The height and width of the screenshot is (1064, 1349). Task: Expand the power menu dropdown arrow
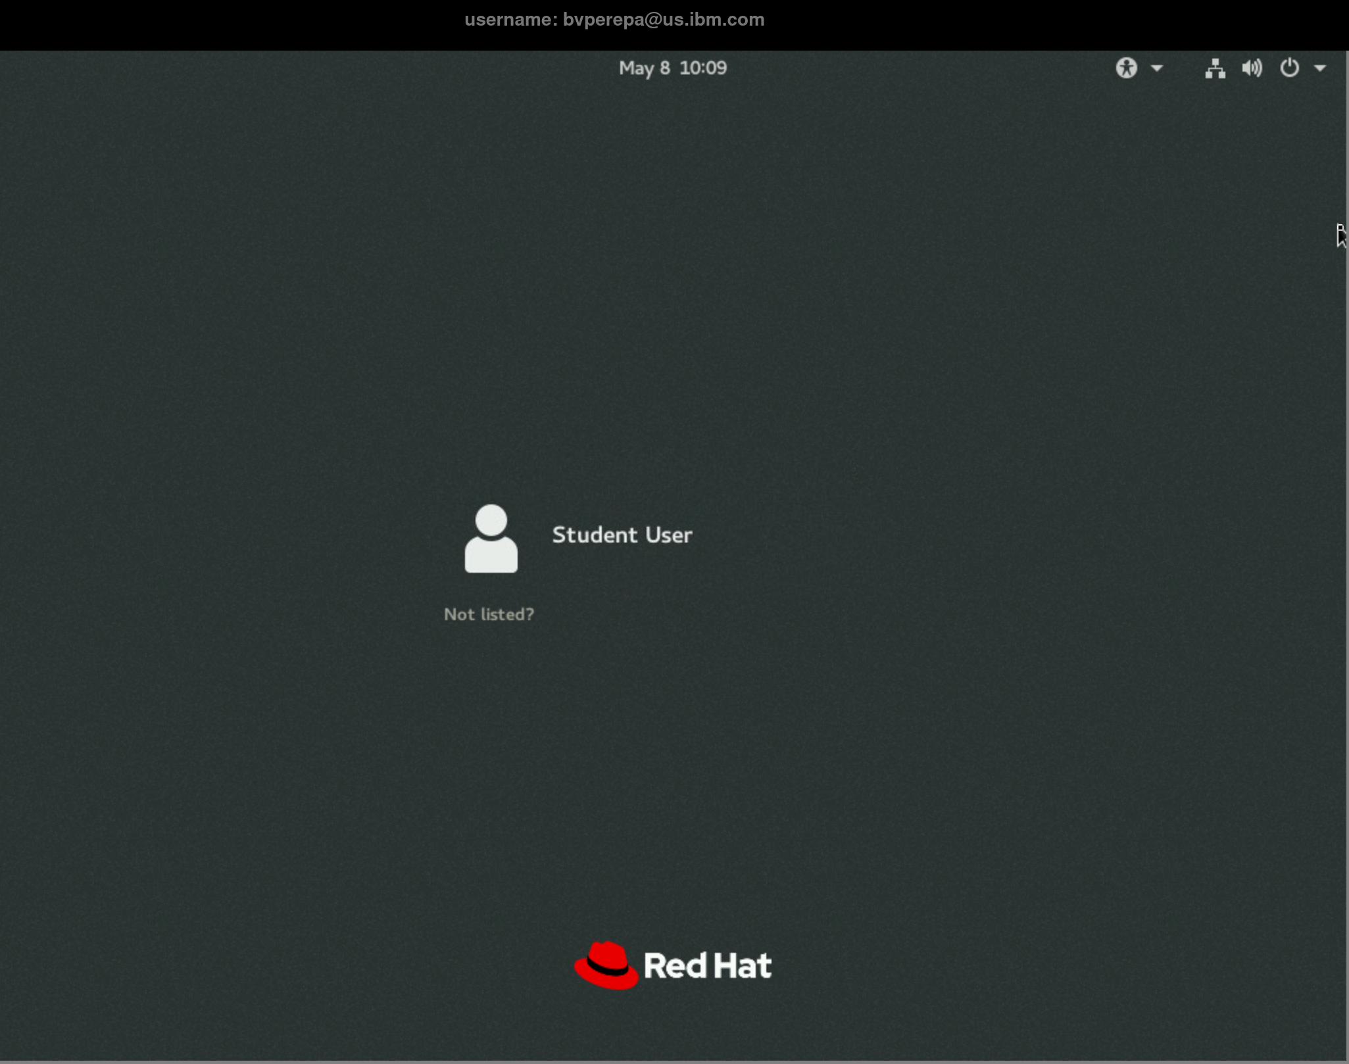tap(1321, 68)
